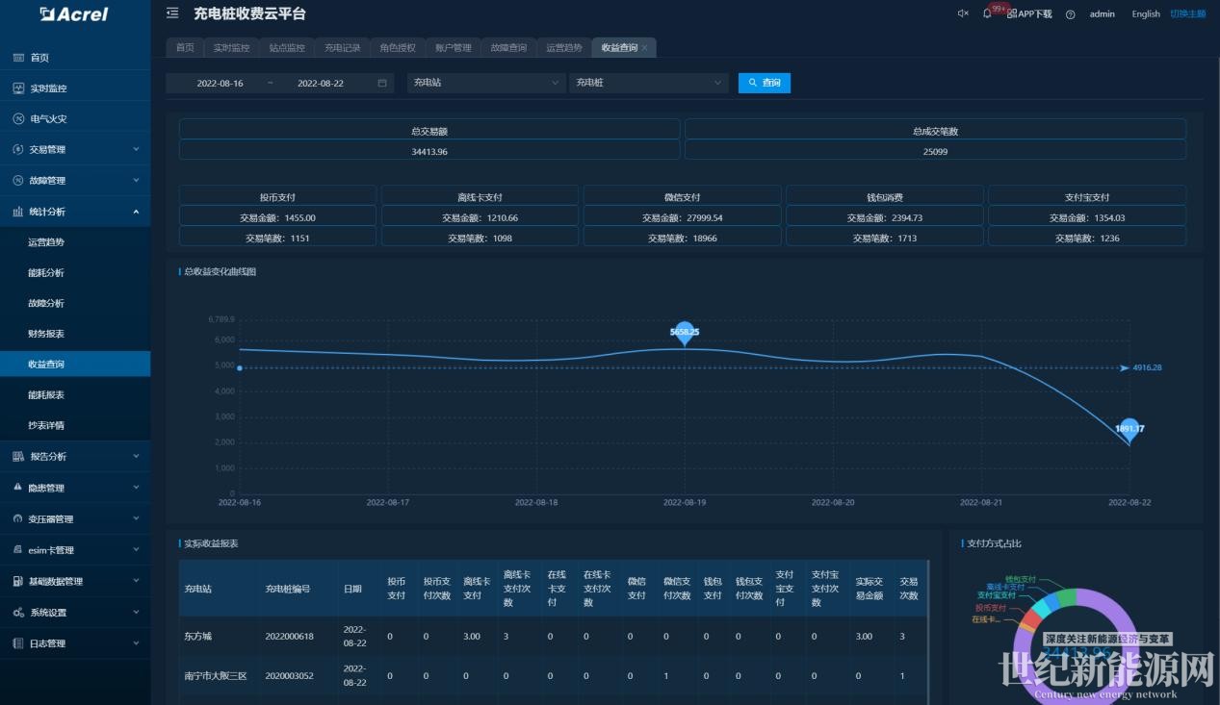Switch language to English
Image resolution: width=1220 pixels, height=705 pixels.
1146,14
